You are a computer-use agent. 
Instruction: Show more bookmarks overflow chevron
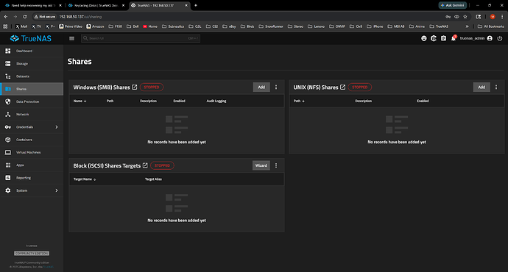tap(468, 26)
